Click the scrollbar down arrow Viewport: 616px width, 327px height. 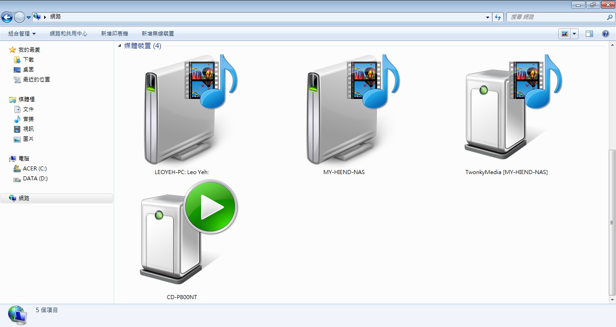point(612,300)
